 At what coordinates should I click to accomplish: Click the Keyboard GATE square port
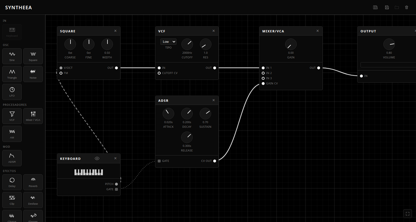pyautogui.click(x=116, y=189)
